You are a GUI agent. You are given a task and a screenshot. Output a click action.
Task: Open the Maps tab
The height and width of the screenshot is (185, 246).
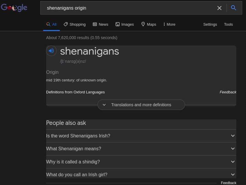pyautogui.click(x=149, y=24)
